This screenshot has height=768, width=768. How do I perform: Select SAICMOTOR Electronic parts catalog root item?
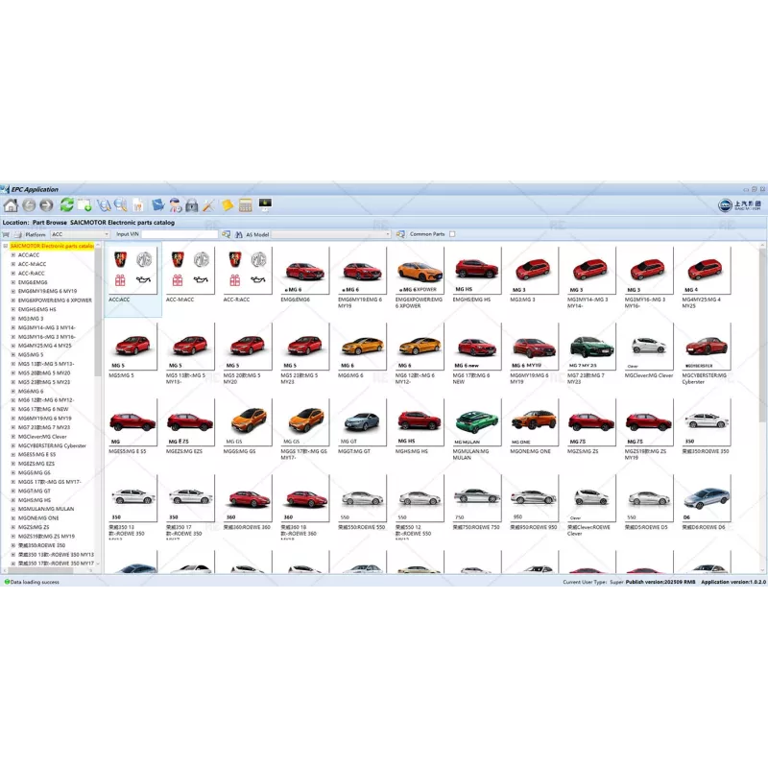point(50,246)
